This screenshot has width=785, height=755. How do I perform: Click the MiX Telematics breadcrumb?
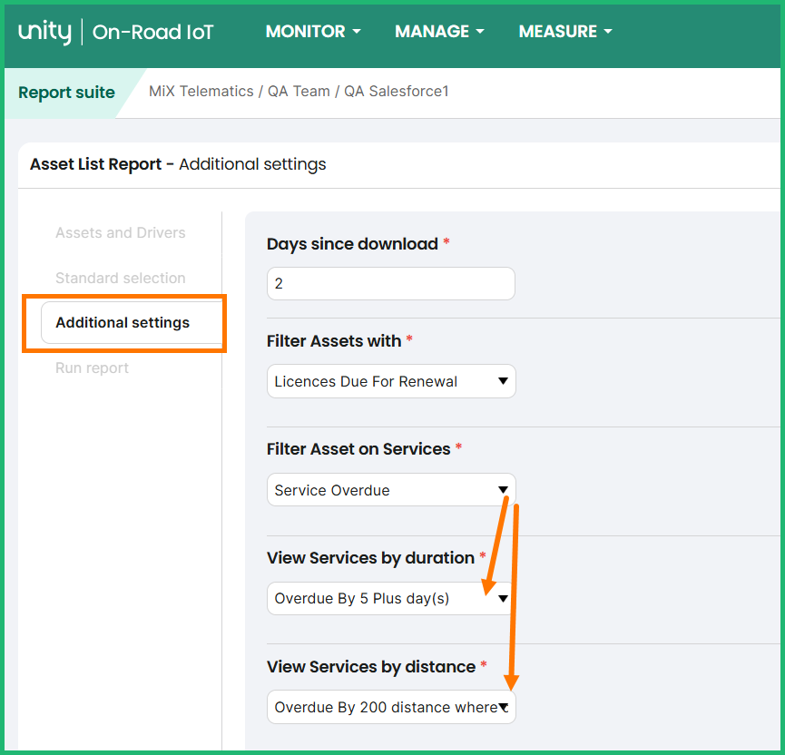point(201,91)
